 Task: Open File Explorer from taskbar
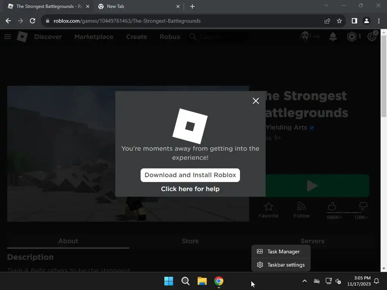click(202, 281)
